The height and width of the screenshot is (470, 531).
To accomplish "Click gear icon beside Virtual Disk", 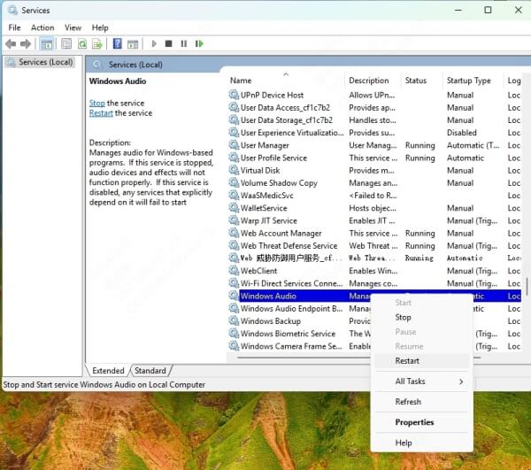I will (x=234, y=170).
